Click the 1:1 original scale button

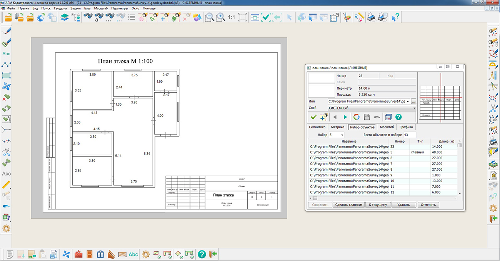click(x=232, y=17)
